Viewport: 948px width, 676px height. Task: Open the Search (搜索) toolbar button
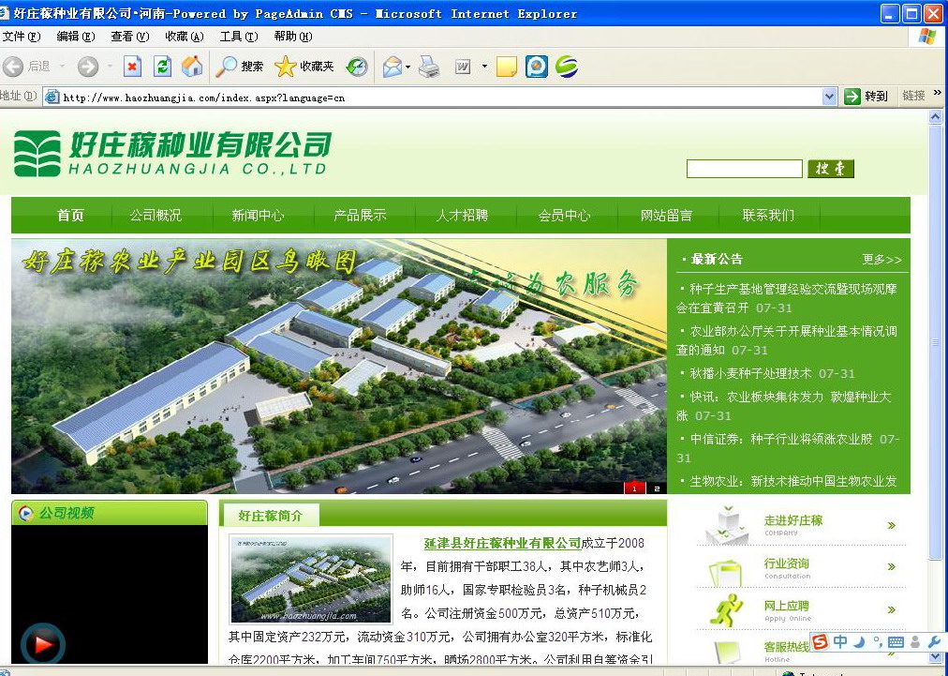(x=240, y=67)
